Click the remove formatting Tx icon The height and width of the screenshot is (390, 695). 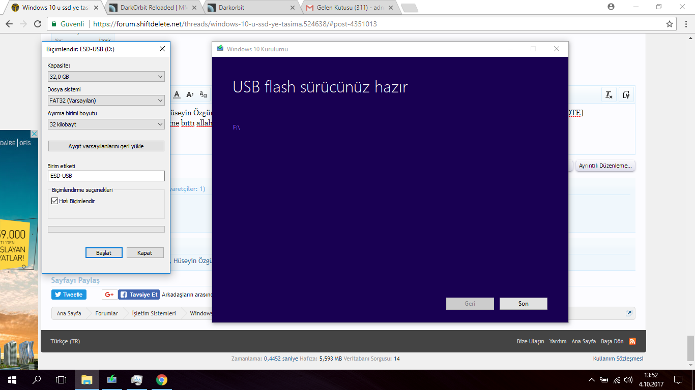click(x=609, y=94)
